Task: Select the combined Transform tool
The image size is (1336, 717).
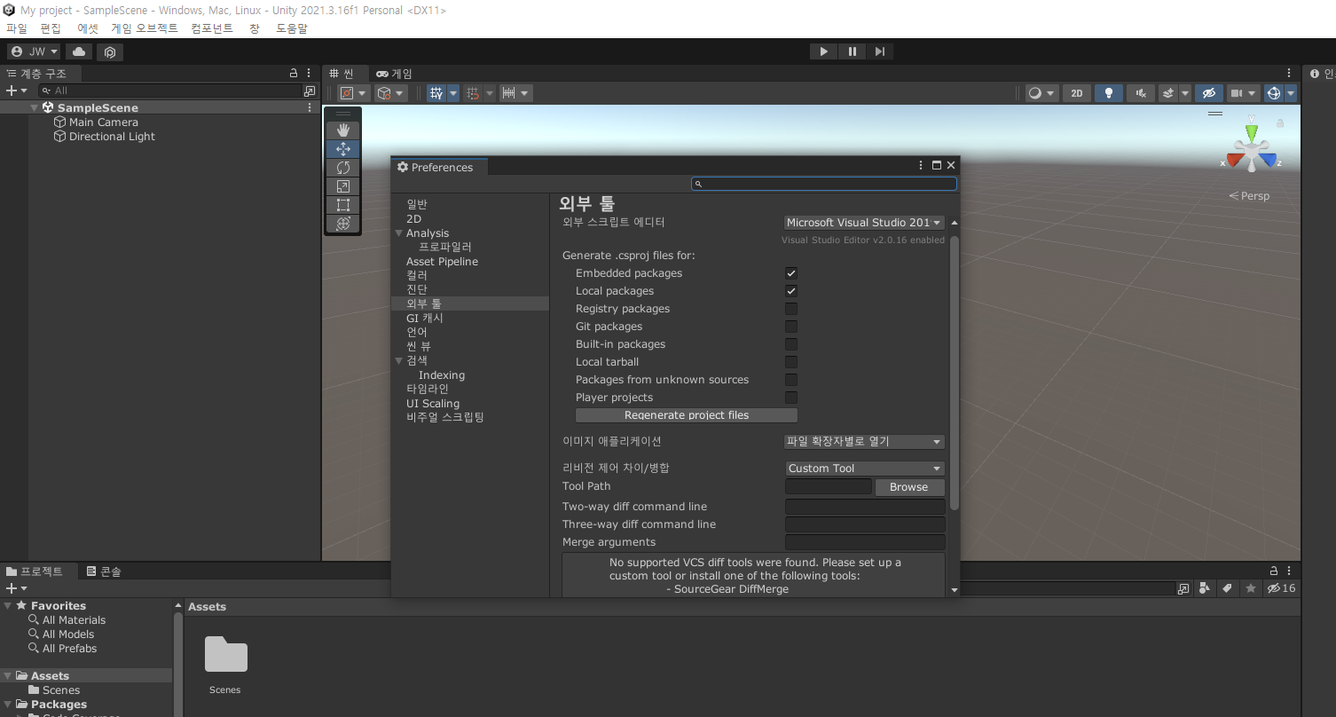Action: (343, 224)
